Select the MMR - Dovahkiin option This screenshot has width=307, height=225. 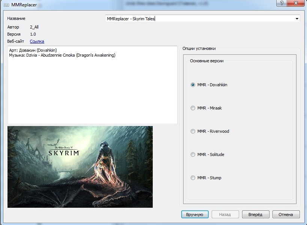(193, 85)
